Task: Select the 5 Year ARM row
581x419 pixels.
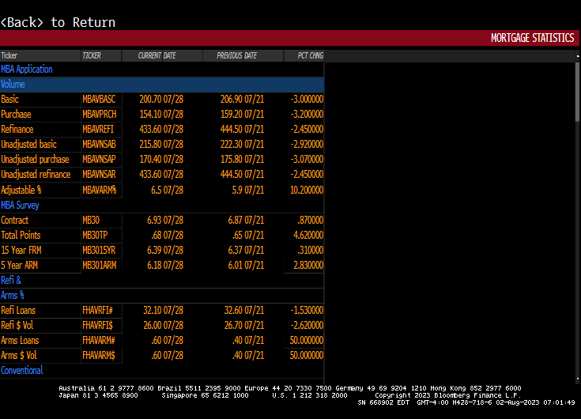Action: coord(18,265)
